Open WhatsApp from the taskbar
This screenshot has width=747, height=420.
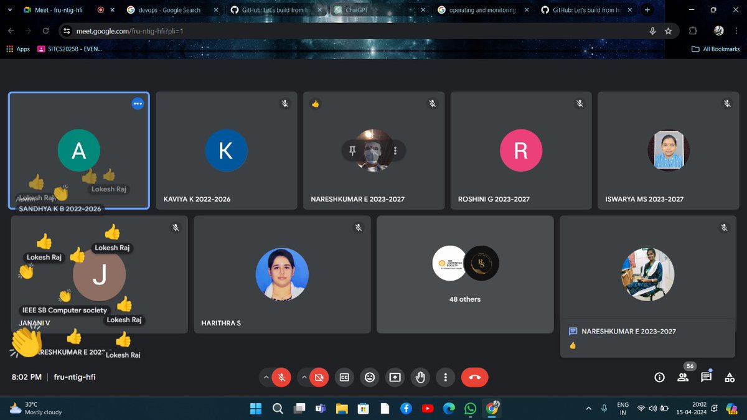point(471,408)
